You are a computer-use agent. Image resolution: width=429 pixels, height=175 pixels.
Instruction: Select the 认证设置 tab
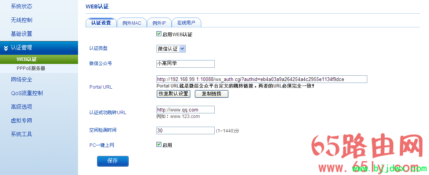coord(101,23)
